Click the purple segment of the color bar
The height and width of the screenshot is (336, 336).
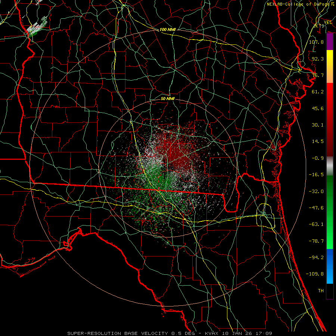pyautogui.click(x=330, y=41)
